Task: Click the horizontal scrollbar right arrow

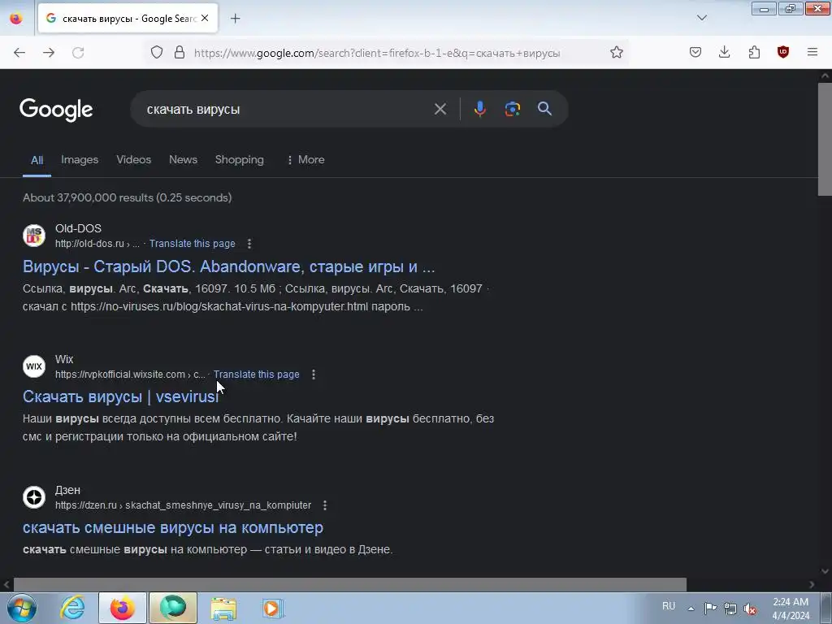Action: 812,585
